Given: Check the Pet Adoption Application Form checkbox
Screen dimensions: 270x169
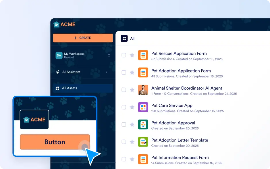Looking at the screenshot, I should [124, 72].
